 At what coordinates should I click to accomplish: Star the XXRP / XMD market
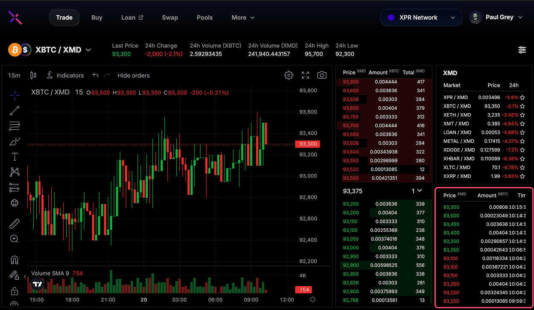522,176
